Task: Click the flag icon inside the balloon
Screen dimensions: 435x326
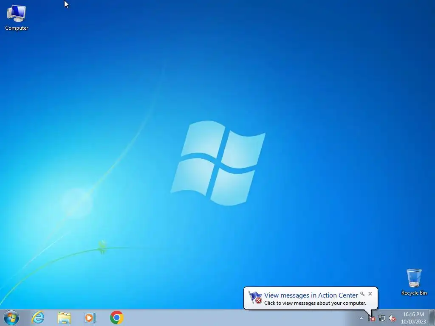Action: click(255, 298)
